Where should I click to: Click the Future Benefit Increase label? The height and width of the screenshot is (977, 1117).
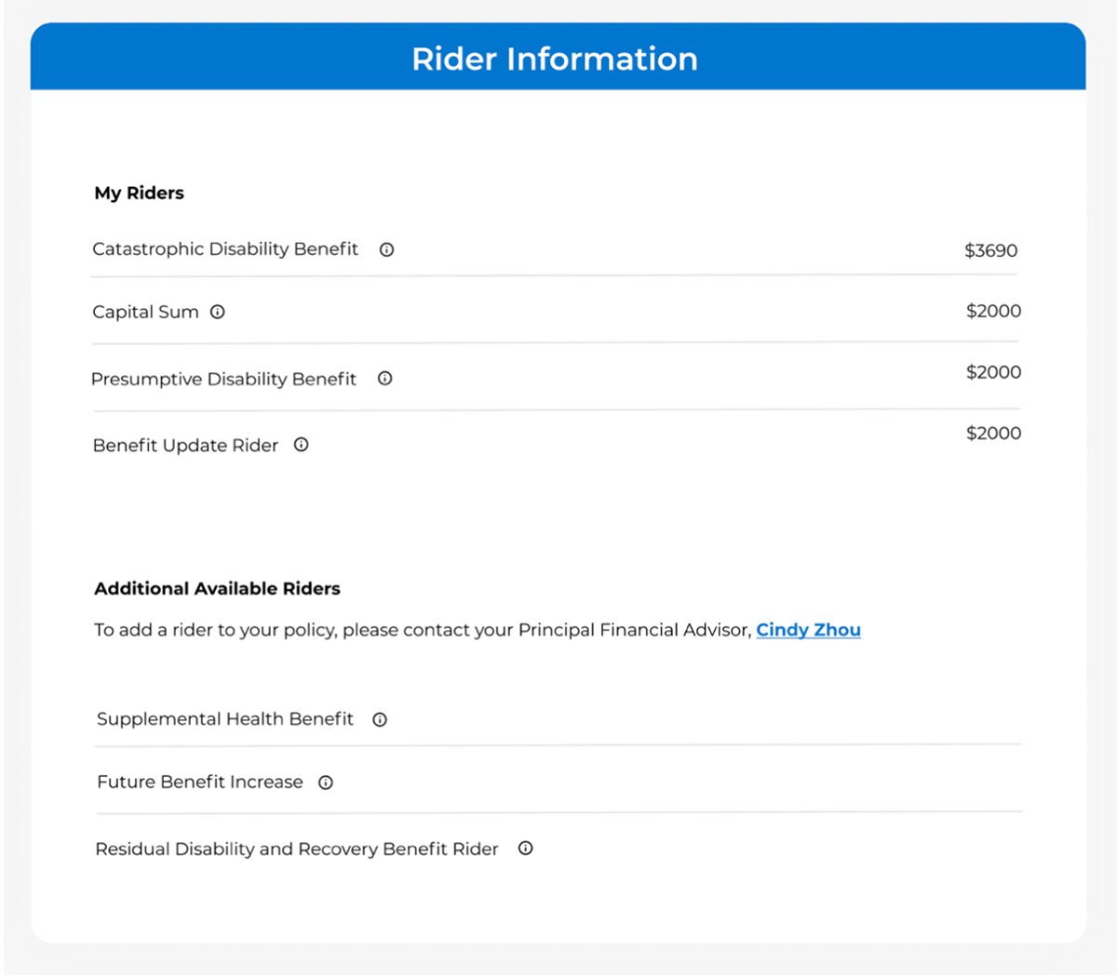(200, 783)
